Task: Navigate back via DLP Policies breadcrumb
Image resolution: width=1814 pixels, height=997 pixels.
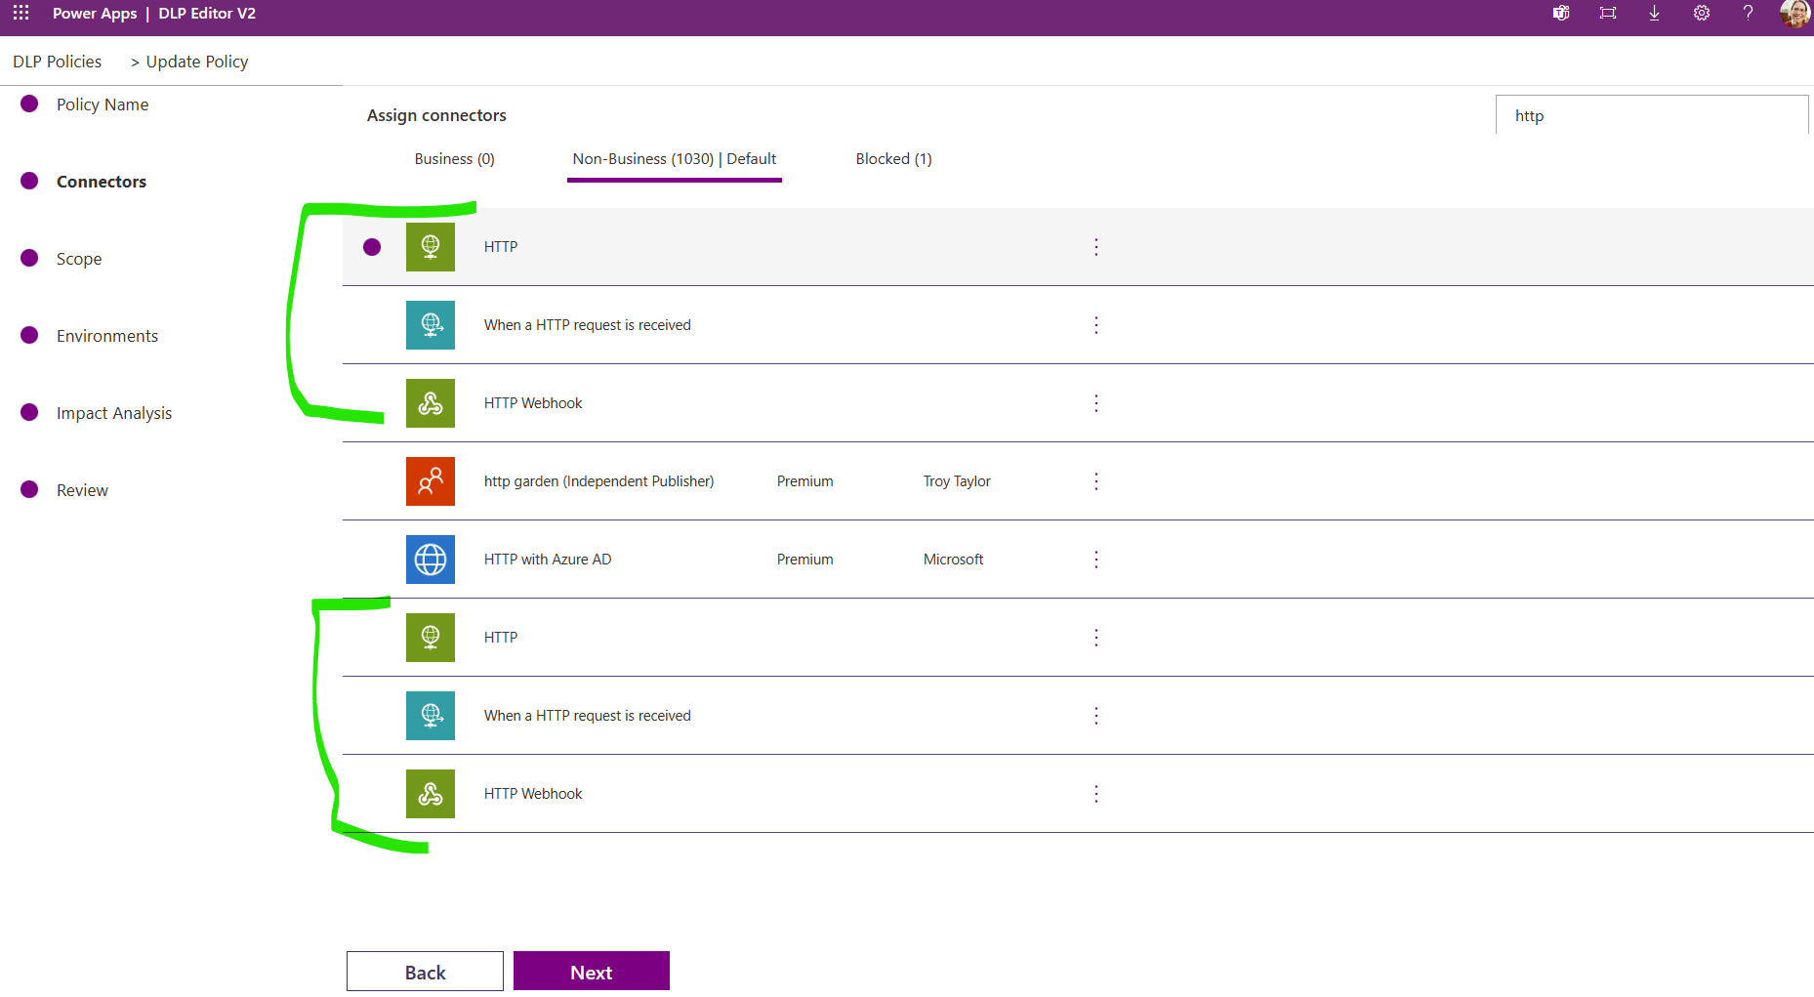Action: pyautogui.click(x=57, y=61)
